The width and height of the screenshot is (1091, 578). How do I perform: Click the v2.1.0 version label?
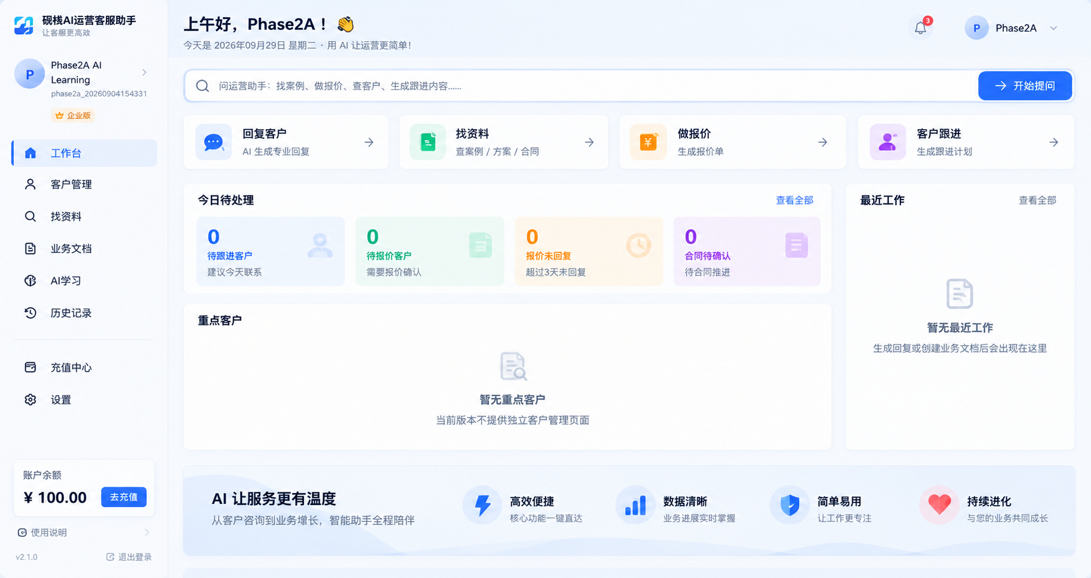tap(27, 557)
